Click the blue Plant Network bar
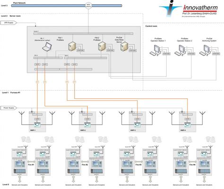The width and height of the screenshot is (224, 189). (66, 6)
